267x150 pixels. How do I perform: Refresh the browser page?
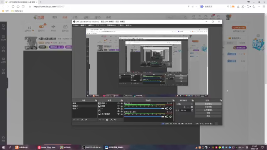13,7
